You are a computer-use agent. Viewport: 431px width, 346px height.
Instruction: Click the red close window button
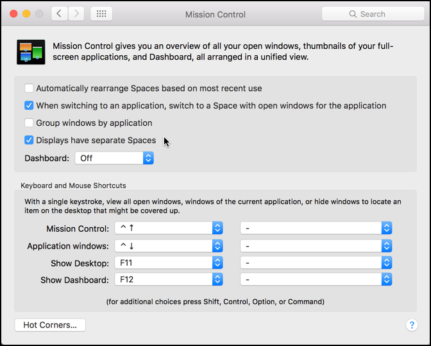13,13
